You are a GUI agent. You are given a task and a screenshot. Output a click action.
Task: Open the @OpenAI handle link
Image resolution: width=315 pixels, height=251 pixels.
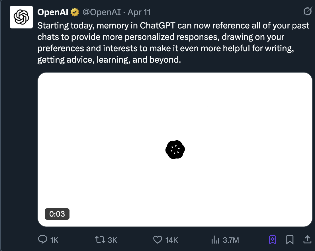tap(102, 12)
